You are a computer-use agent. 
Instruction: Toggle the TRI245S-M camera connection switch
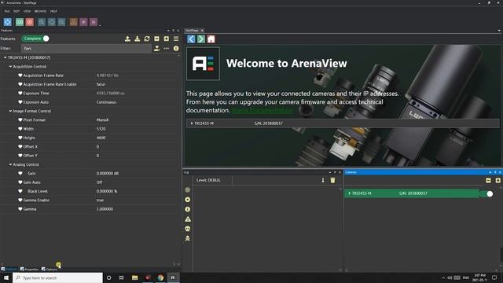point(486,194)
